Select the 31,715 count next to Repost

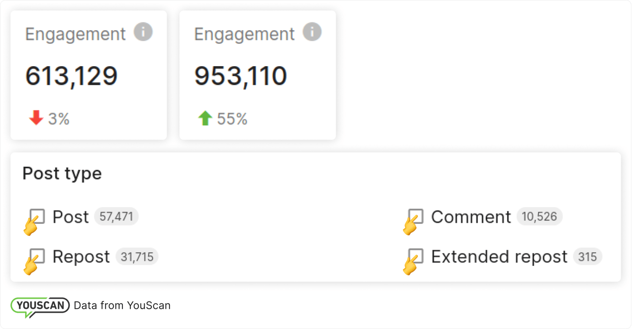(x=138, y=256)
